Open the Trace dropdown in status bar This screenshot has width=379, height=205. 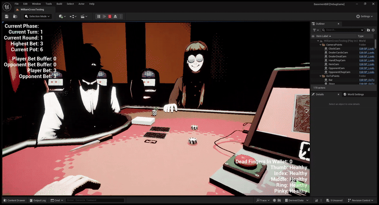click(263, 200)
